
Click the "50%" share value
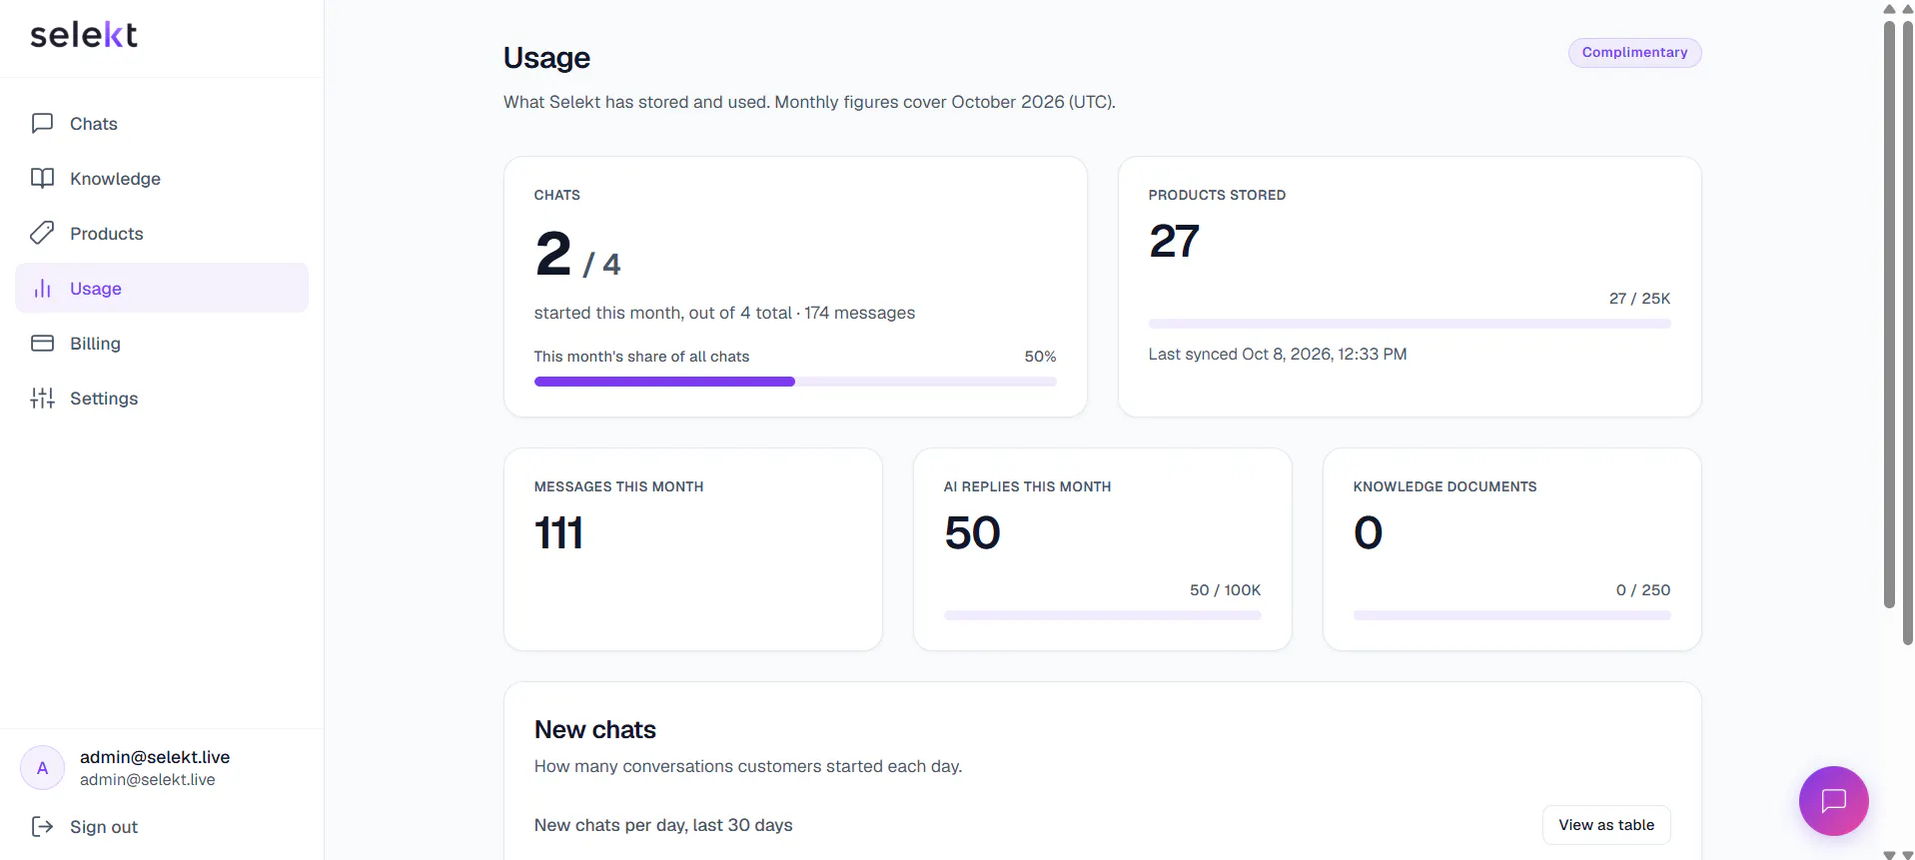1040,357
